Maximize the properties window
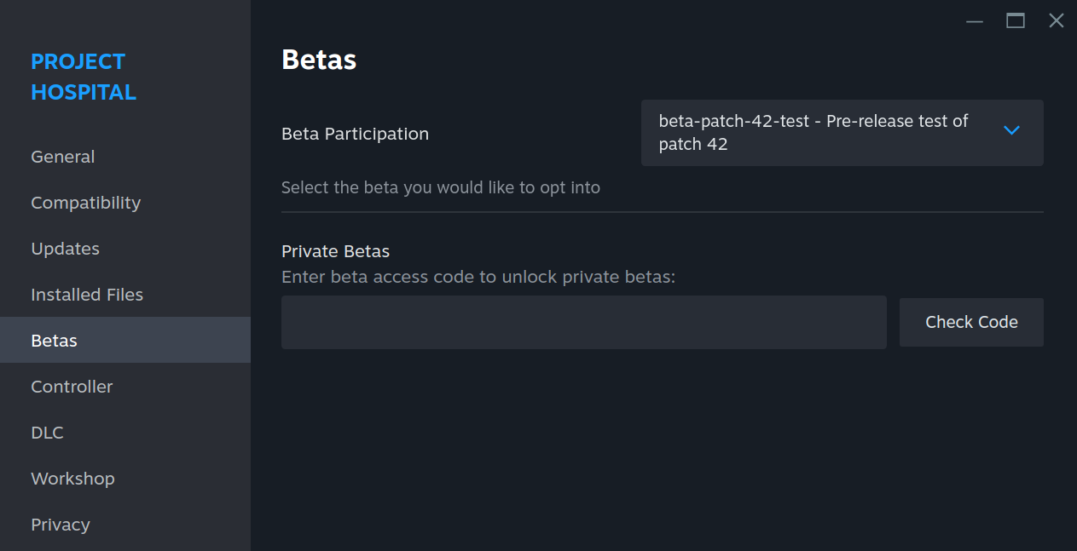Viewport: 1077px width, 551px height. (1016, 21)
